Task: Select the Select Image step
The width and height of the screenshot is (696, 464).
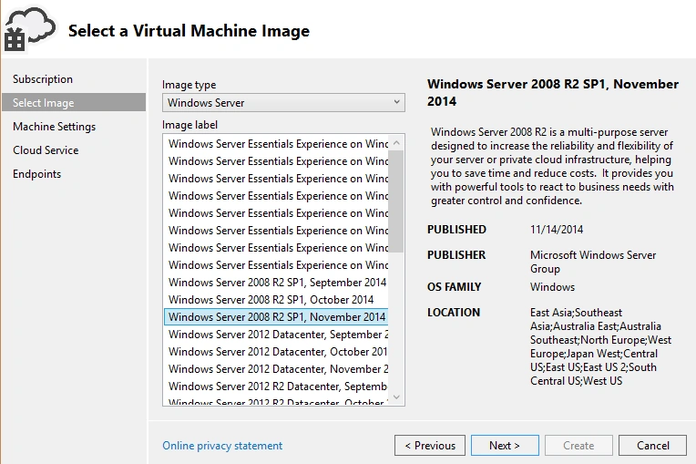Action: click(74, 103)
